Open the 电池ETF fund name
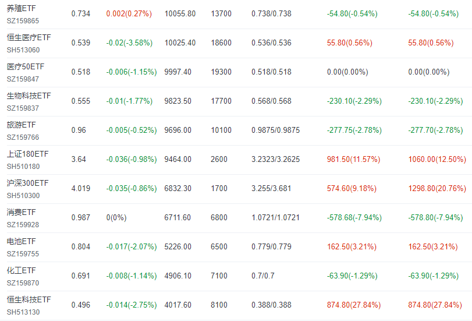 click(21, 241)
